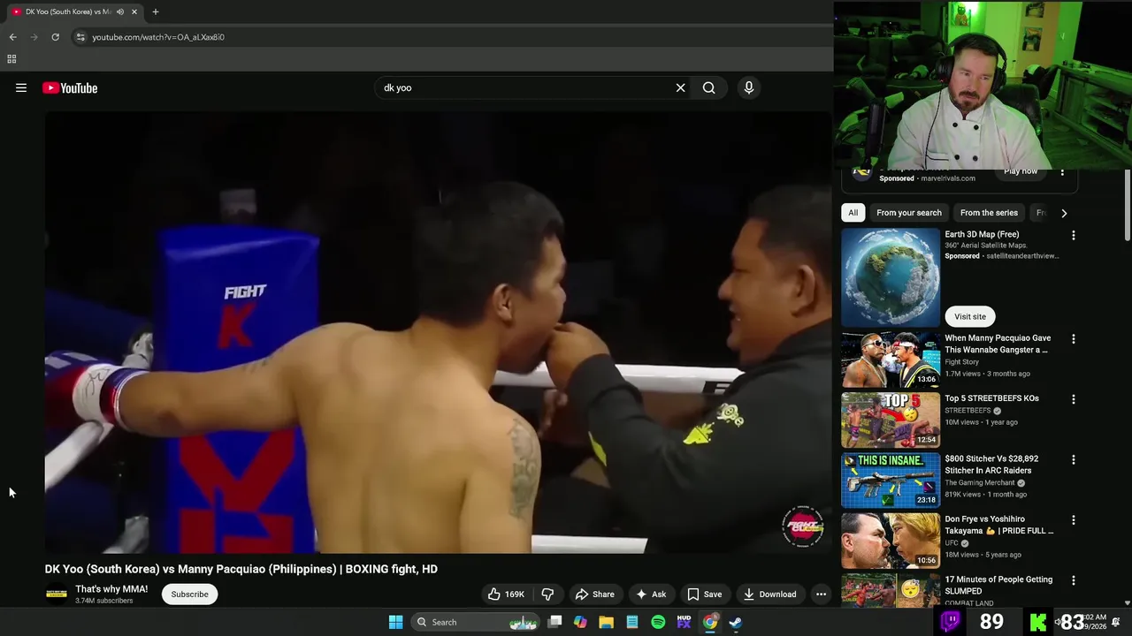View site information icon in address bar
1132x636 pixels.
click(80, 37)
